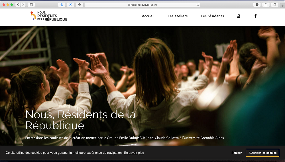Go back with Safari back arrow
Image resolution: width=285 pixels, height=162 pixels.
pos(18,5)
